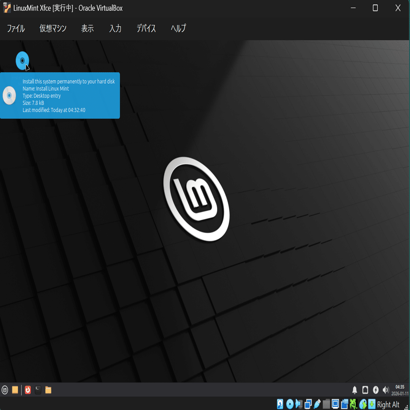
Task: Click the keyboard capture down-arrow indicator
Action: click(x=372, y=404)
